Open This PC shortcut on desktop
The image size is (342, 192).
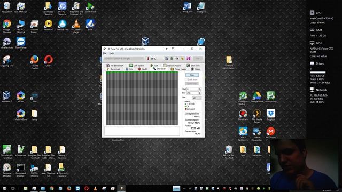(x=21, y=26)
